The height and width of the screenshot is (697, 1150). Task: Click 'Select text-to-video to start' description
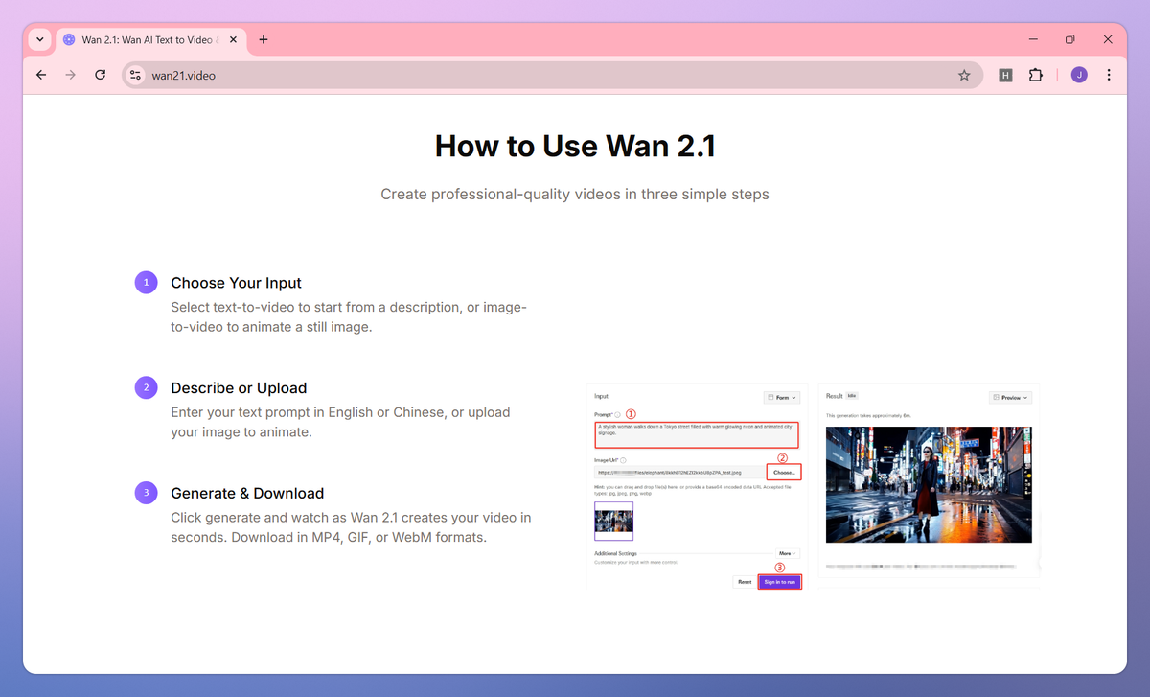[349, 317]
